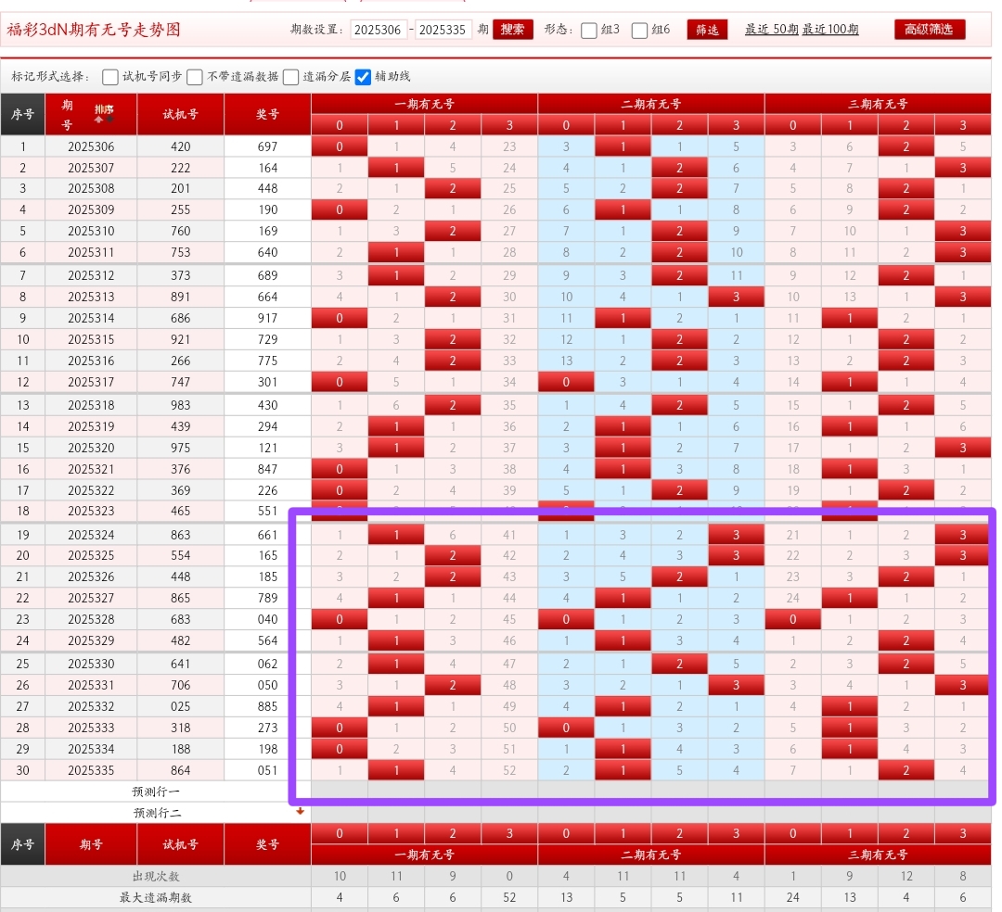Enable the 遗漏分层 checkbox
Screen dimensions: 1002x912
coord(291,77)
